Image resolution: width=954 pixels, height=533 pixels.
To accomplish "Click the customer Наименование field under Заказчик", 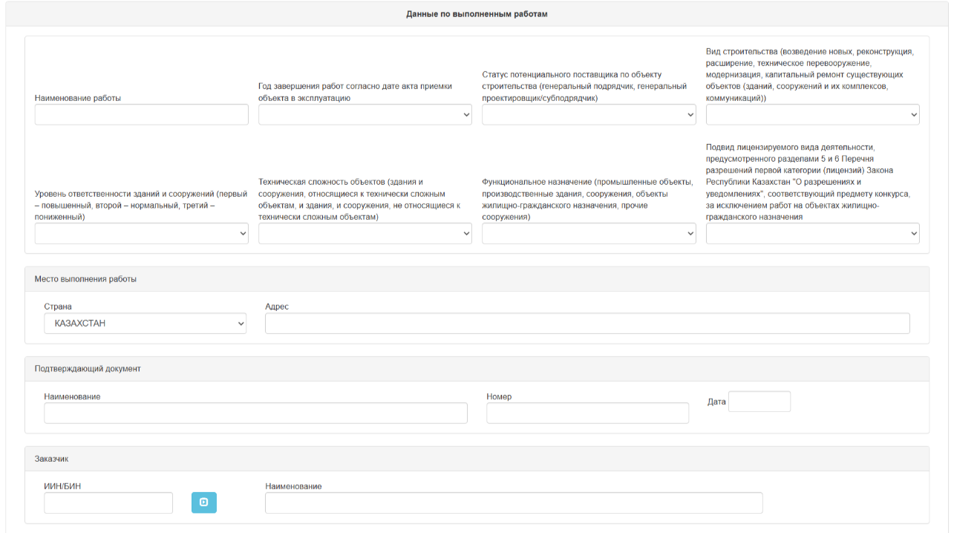I will pyautogui.click(x=513, y=503).
